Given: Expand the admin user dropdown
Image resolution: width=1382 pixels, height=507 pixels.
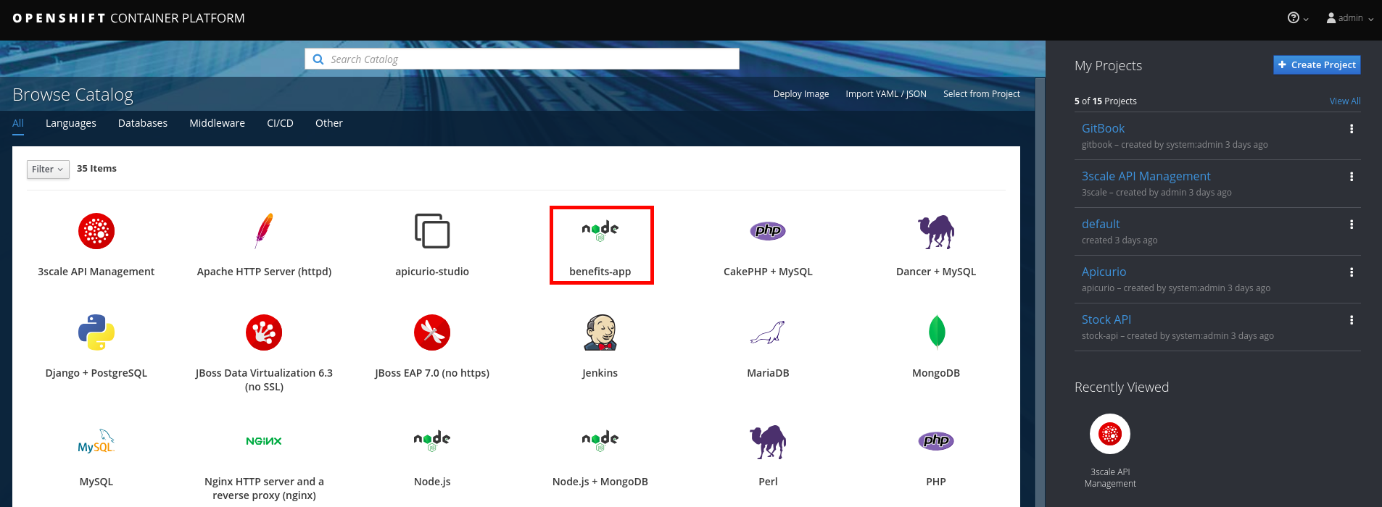Looking at the screenshot, I should (x=1349, y=18).
